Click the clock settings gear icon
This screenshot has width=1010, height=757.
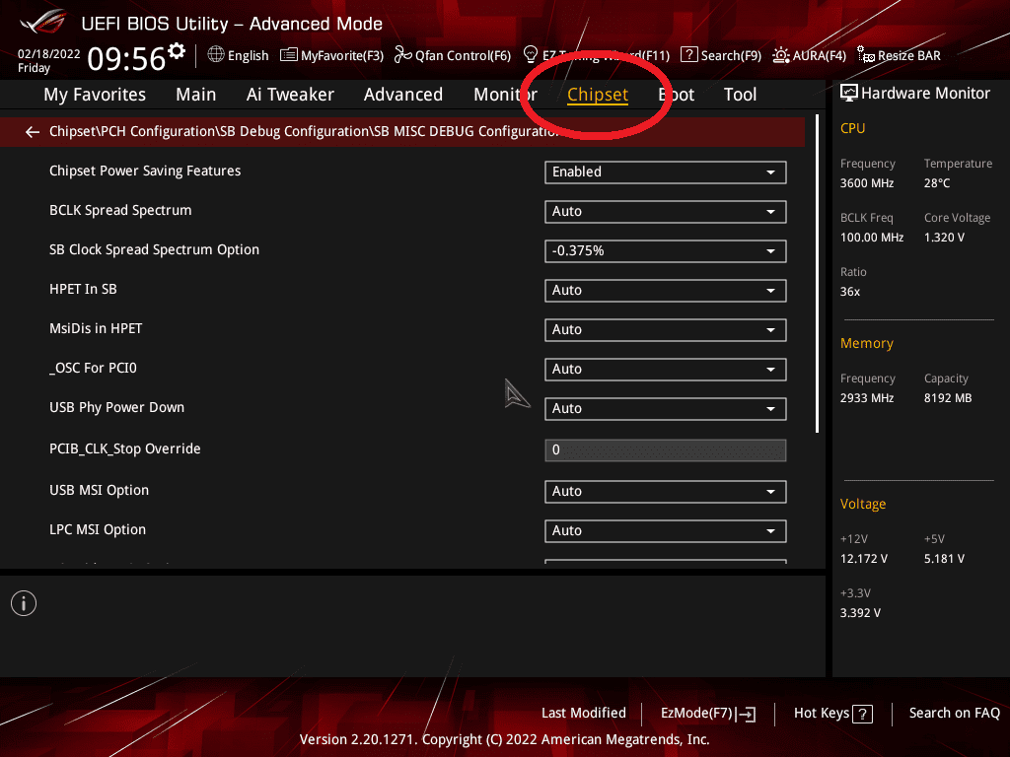click(x=176, y=51)
